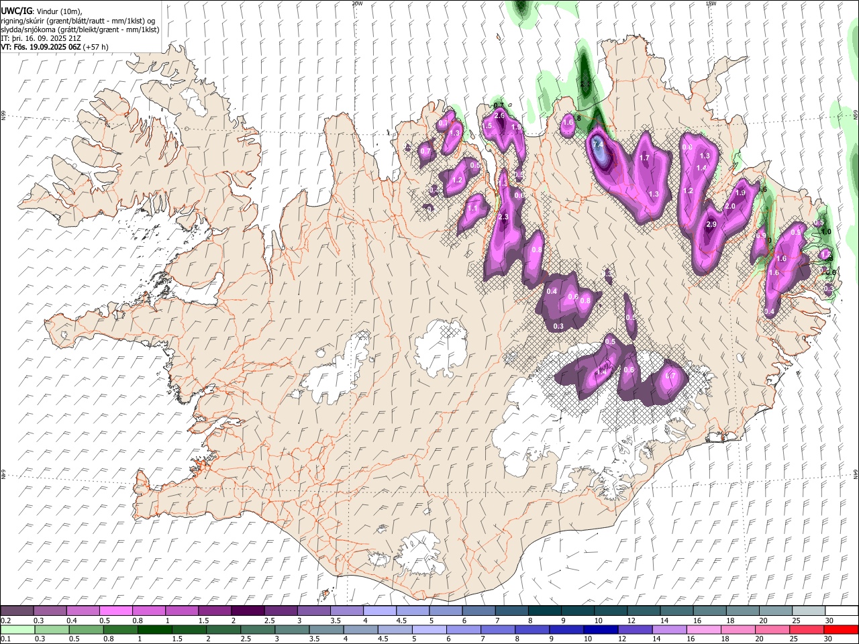The image size is (859, 644).
Task: Select the bottom legend swatch starting at 0.1
Action: pyautogui.click(x=17, y=629)
